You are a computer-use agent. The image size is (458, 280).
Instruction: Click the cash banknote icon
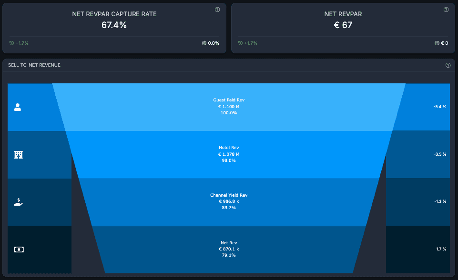click(x=19, y=250)
